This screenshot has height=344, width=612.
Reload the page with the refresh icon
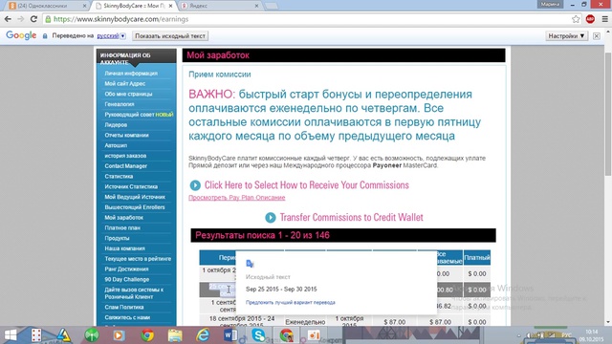pyautogui.click(x=33, y=19)
